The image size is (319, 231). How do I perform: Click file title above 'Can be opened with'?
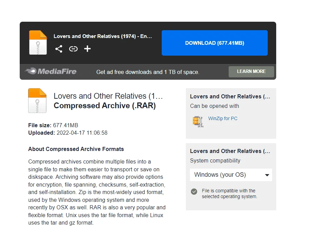tap(230, 96)
